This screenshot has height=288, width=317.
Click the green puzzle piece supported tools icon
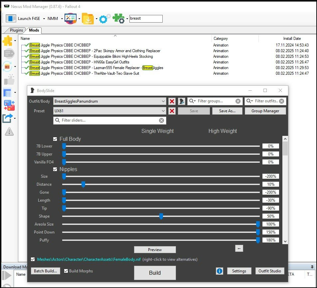click(118, 19)
